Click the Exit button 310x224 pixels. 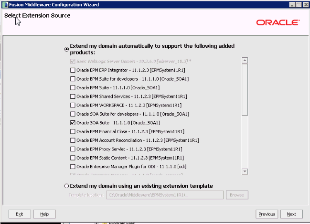pyautogui.click(x=20, y=214)
